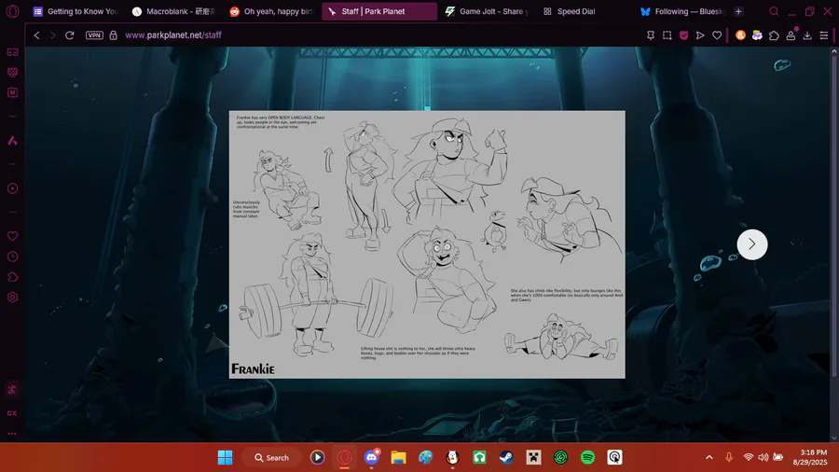Open GX Corner gamepad icon in sidebar

click(x=12, y=52)
